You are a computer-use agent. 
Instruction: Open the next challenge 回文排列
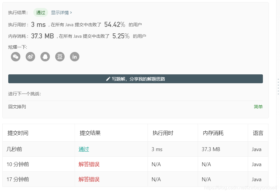pos(17,107)
